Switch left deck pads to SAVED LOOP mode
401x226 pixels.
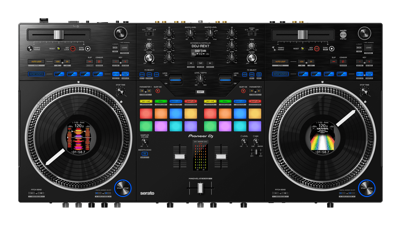[175, 101]
